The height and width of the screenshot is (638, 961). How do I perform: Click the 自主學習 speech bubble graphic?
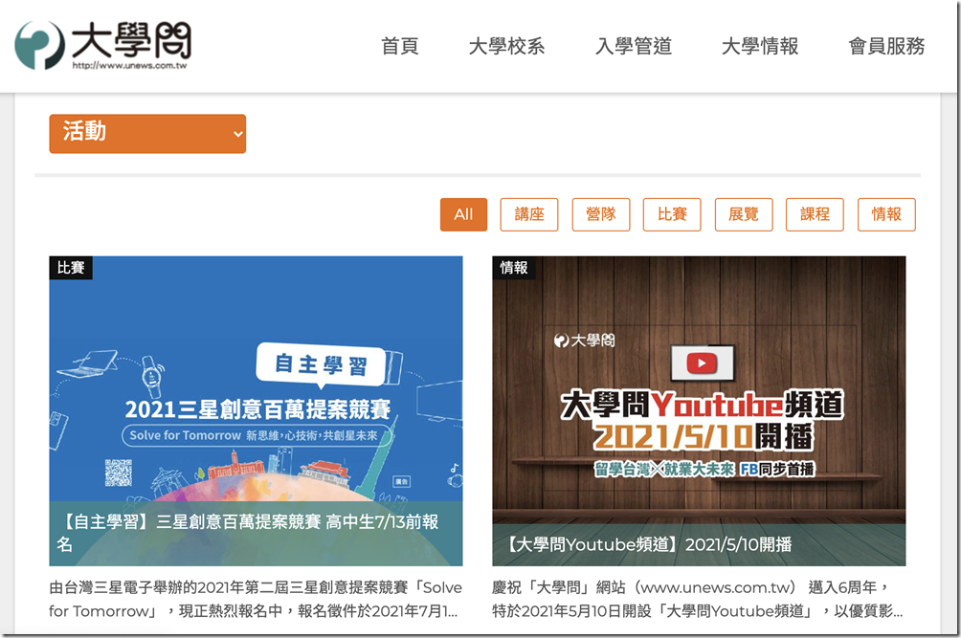(321, 364)
